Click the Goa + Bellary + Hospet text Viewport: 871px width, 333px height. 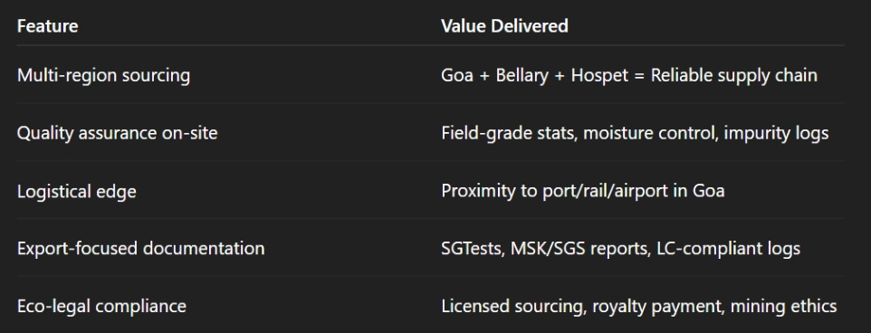coord(535,75)
